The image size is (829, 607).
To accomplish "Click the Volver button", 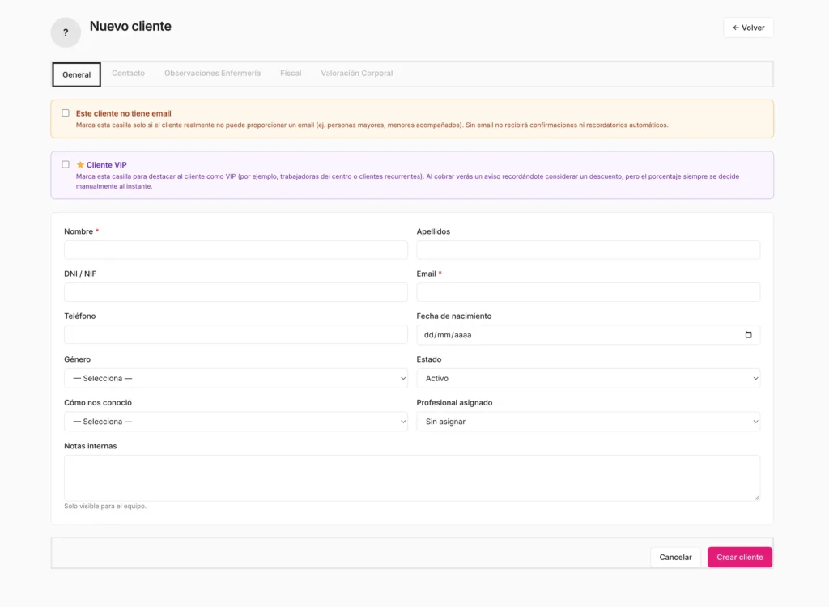I will pos(748,28).
